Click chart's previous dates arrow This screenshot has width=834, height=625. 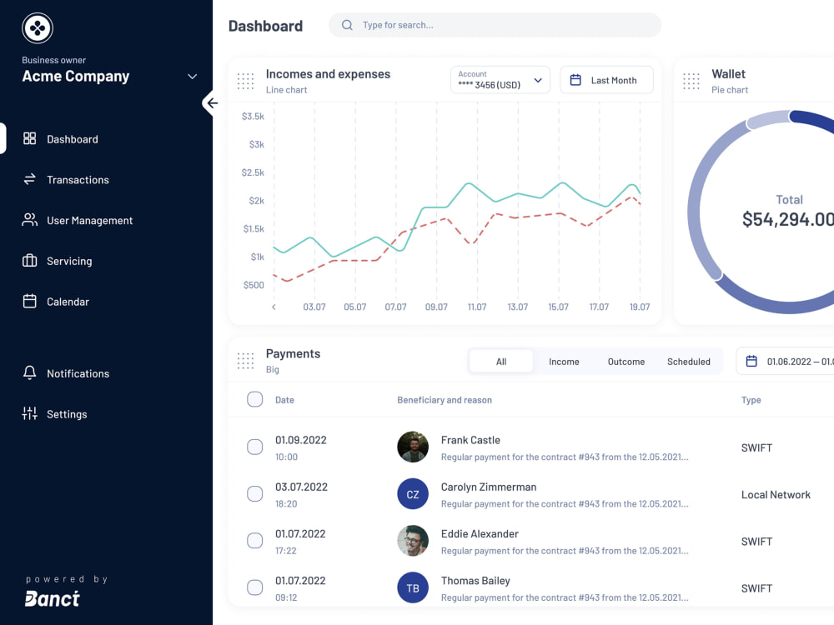pos(274,307)
